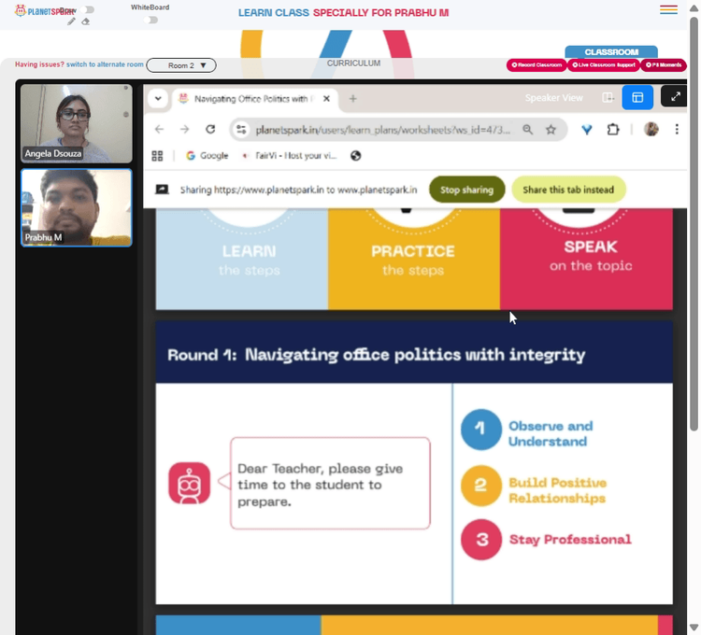
Task: Click the scrollbar down arrow
Action: click(694, 627)
